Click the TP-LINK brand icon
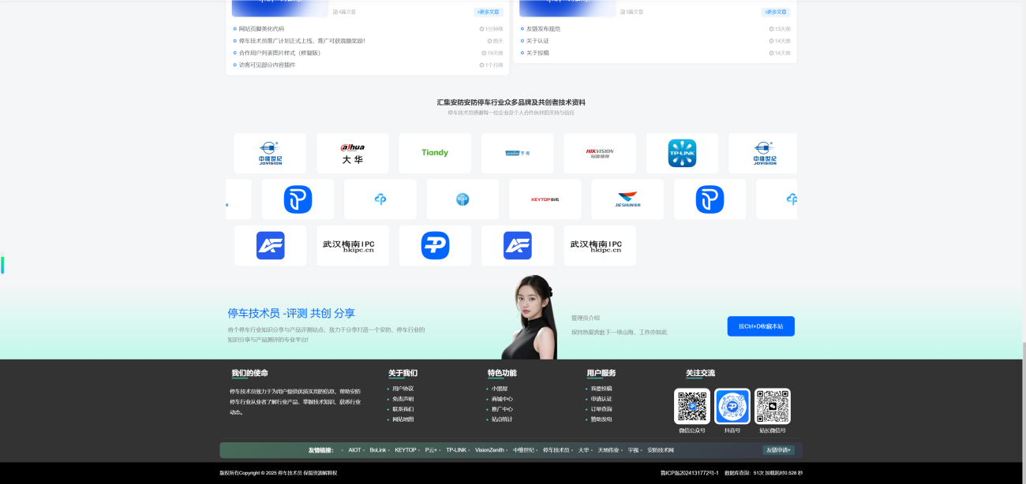Image resolution: width=1026 pixels, height=484 pixels. point(682,153)
